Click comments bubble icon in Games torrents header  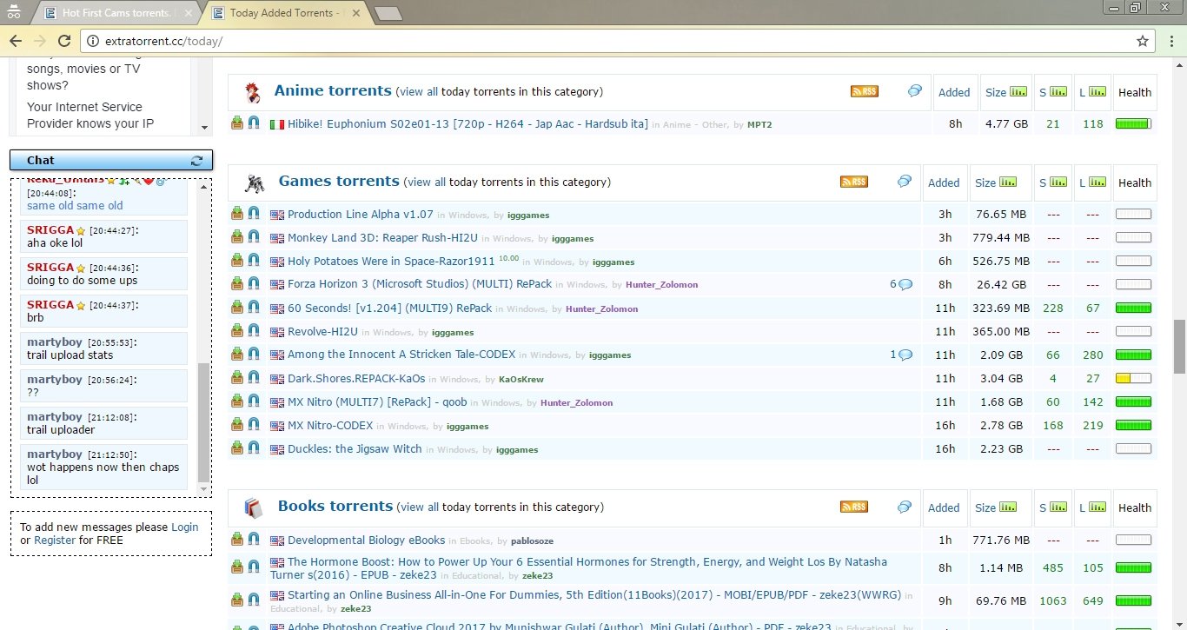[x=905, y=181]
